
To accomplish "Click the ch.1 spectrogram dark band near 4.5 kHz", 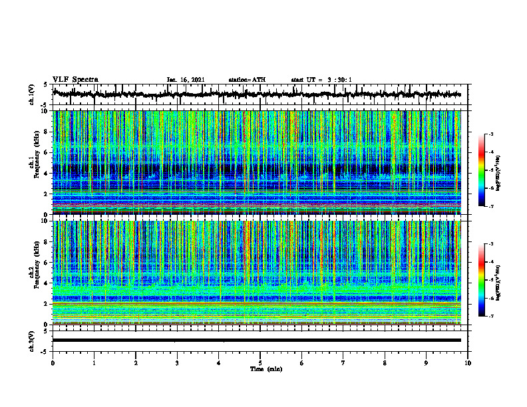I will click(257, 168).
